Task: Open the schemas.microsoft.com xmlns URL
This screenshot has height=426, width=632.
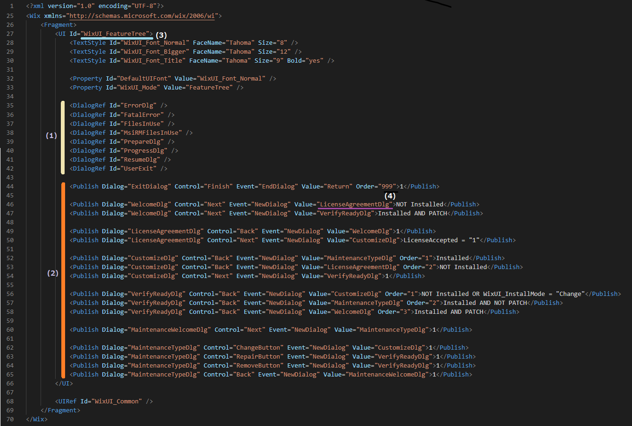Action: tap(143, 16)
